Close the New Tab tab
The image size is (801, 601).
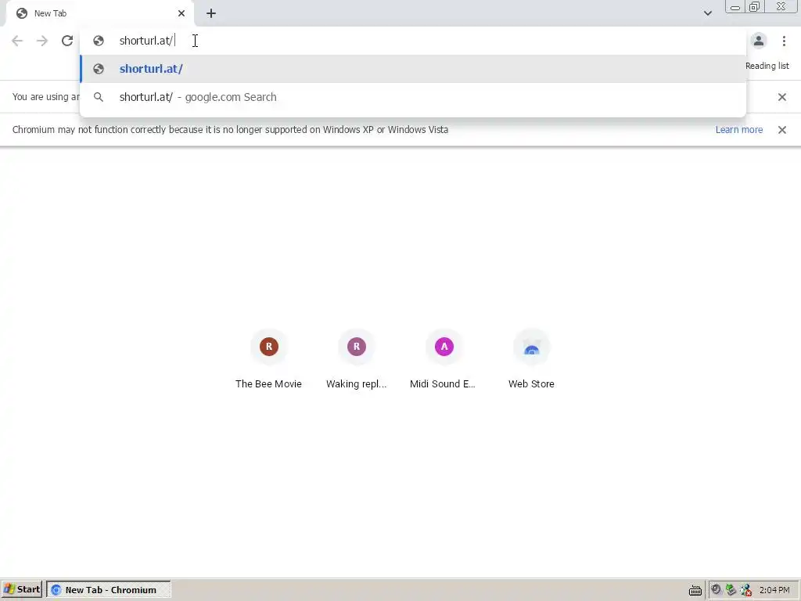(x=181, y=13)
